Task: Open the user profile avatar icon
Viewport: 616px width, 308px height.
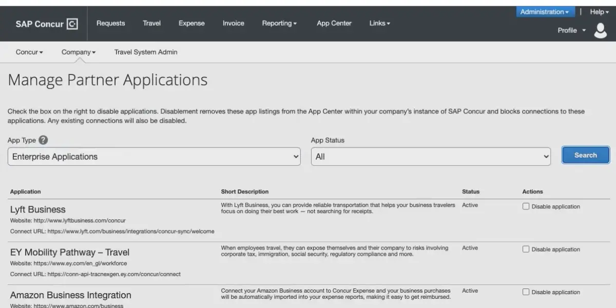Action: [x=600, y=30]
